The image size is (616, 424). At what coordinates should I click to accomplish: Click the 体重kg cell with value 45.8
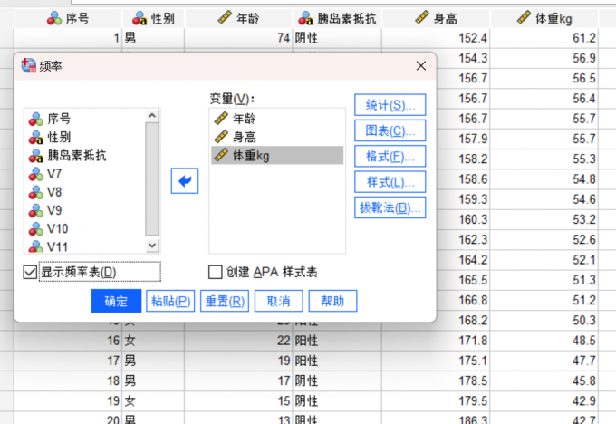pyautogui.click(x=544, y=381)
